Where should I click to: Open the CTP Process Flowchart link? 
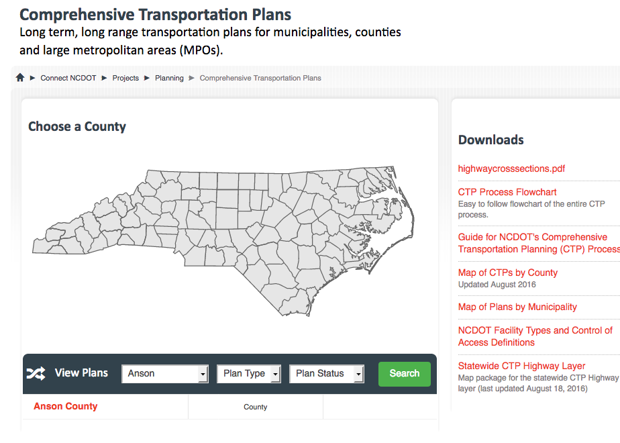pyautogui.click(x=507, y=192)
